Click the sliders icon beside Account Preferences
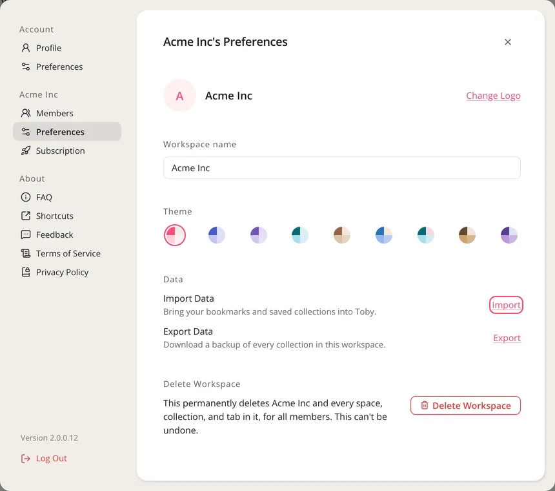This screenshot has width=555, height=491. tap(26, 67)
